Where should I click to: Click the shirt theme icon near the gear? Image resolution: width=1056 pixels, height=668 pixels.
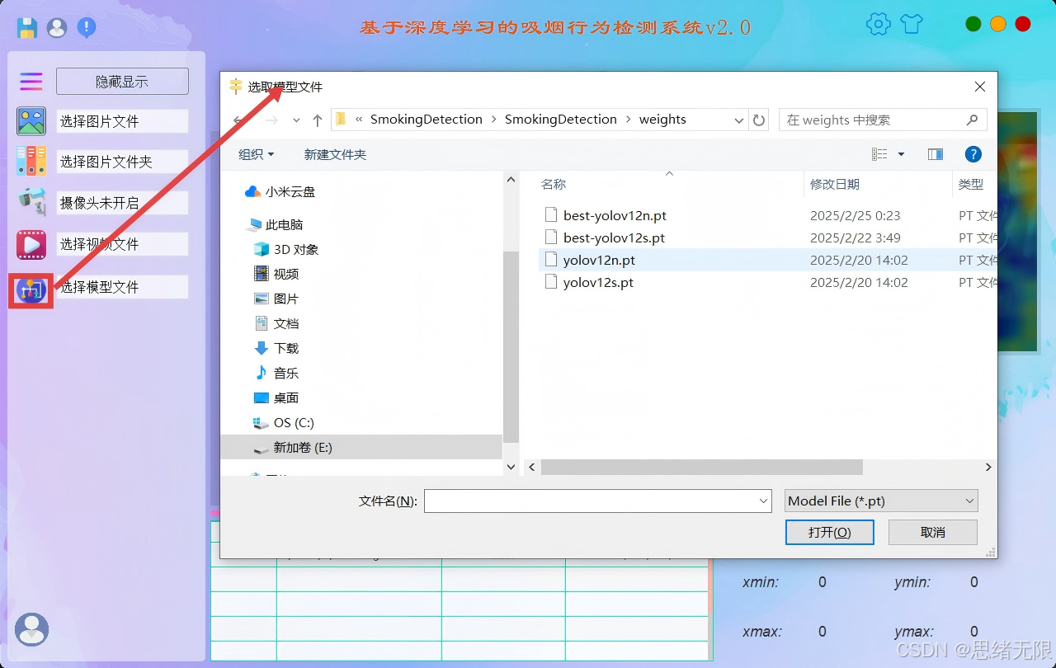coord(911,24)
